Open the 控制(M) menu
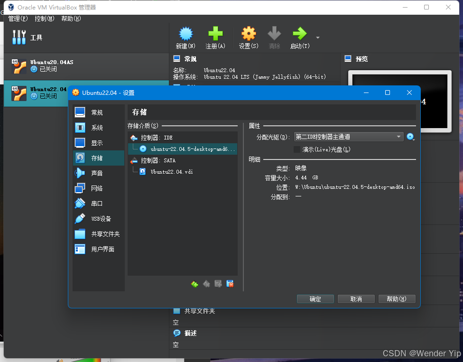This screenshot has height=362, width=463. [45, 19]
